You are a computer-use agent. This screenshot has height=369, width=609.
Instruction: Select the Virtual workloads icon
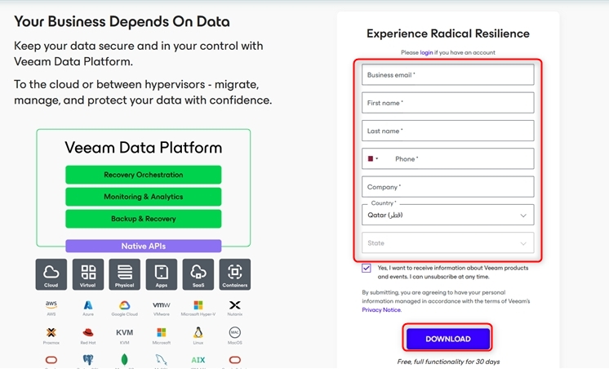coord(88,274)
